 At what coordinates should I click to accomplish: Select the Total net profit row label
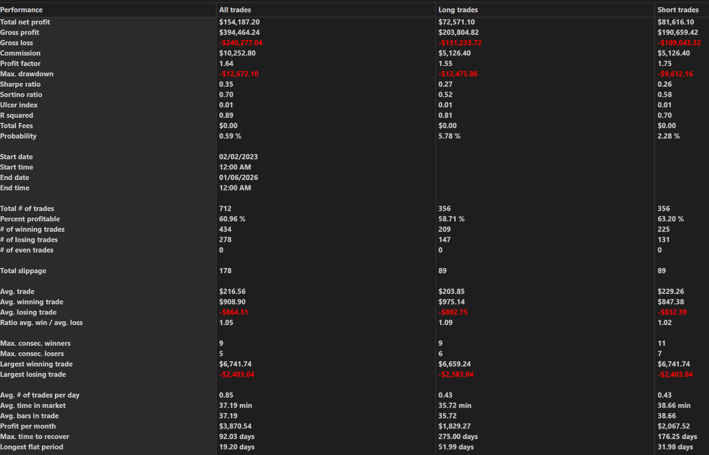(x=25, y=22)
